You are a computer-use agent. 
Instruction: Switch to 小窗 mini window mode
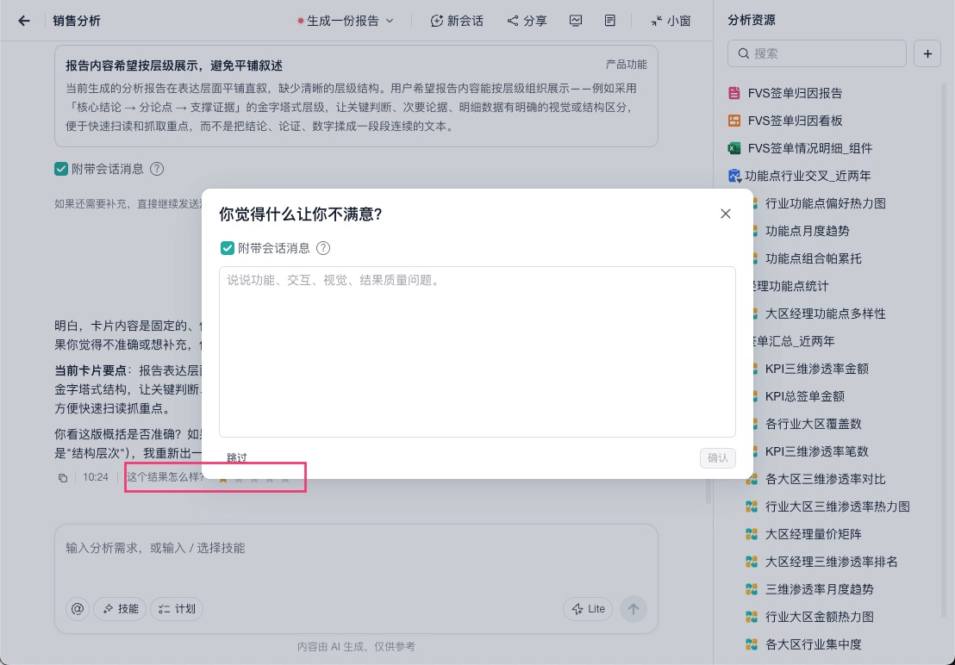coord(671,21)
